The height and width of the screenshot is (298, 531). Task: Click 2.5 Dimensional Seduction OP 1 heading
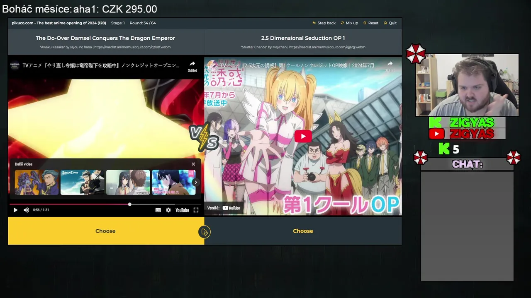click(x=303, y=38)
